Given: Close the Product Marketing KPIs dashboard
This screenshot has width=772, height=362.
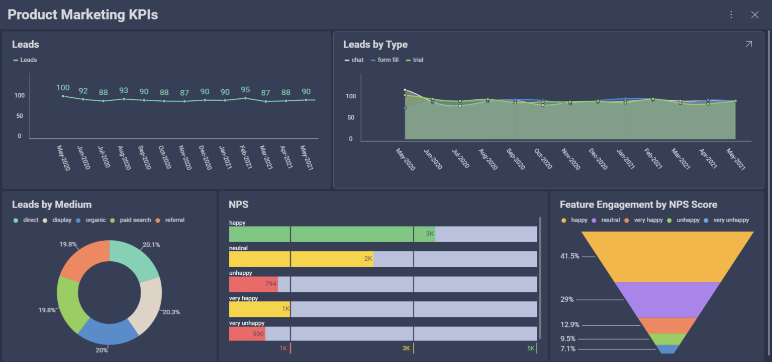Looking at the screenshot, I should (755, 15).
